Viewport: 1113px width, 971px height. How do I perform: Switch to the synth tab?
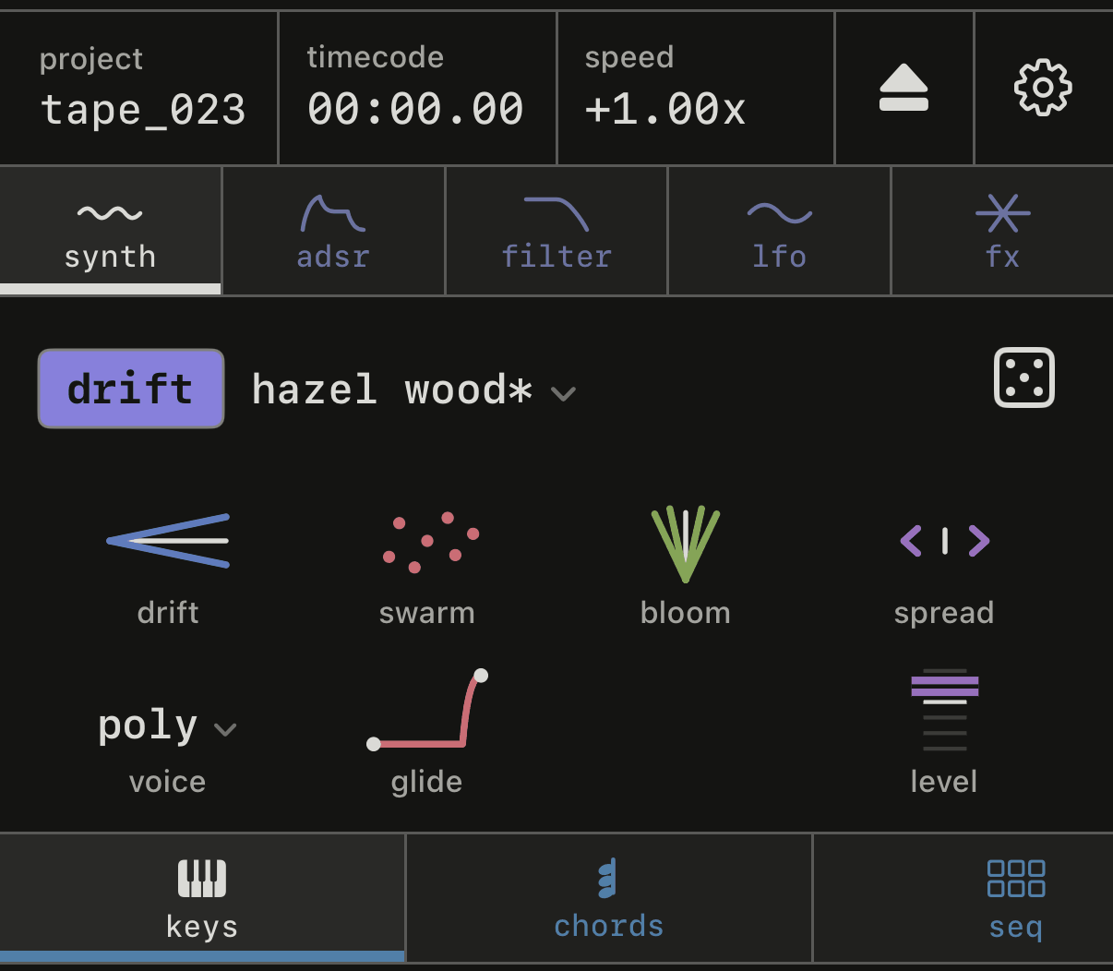click(111, 231)
